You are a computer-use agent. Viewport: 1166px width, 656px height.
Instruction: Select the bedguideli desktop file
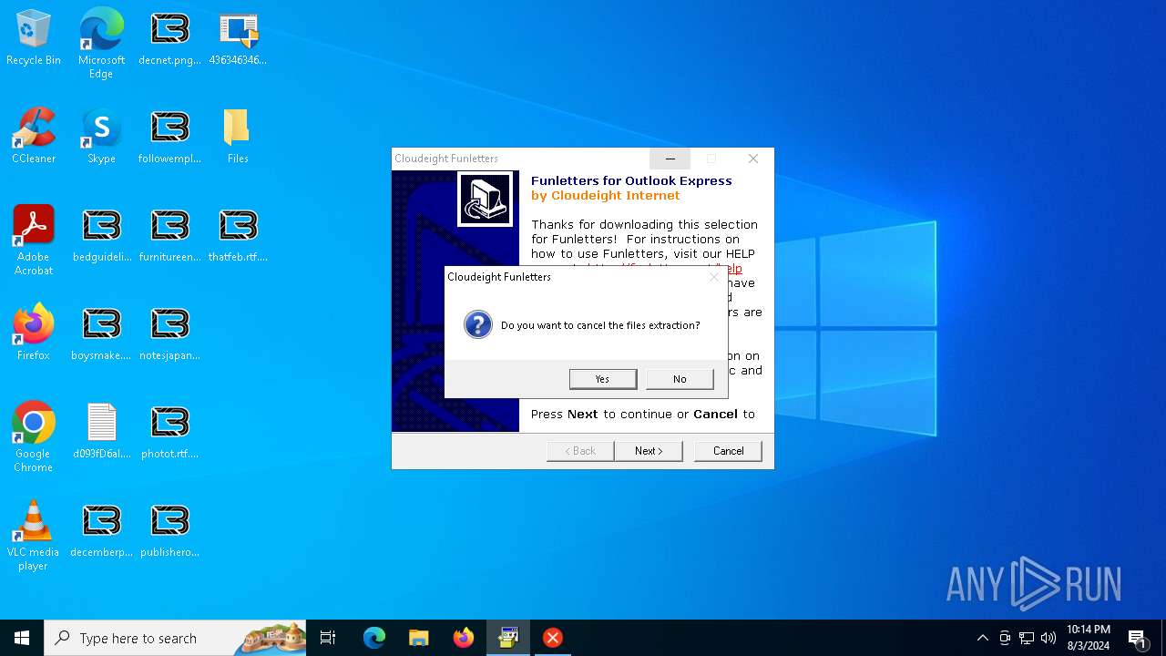(x=101, y=236)
